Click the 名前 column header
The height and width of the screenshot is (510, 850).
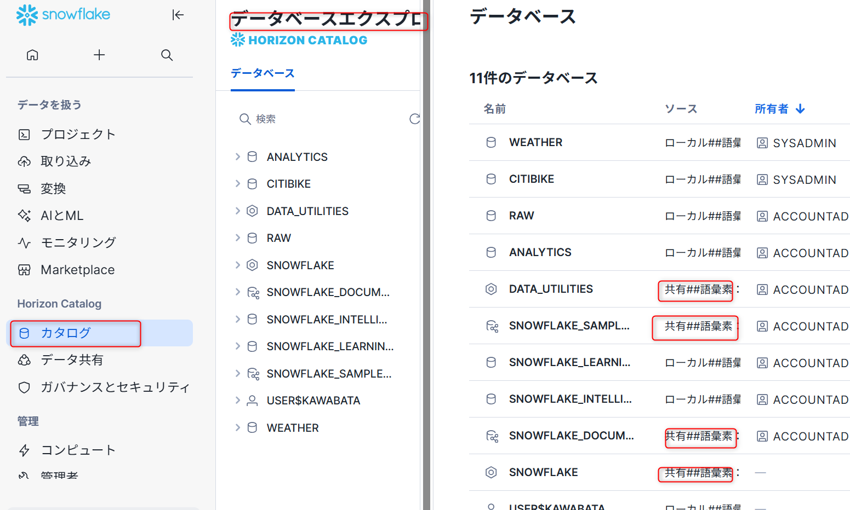point(494,109)
